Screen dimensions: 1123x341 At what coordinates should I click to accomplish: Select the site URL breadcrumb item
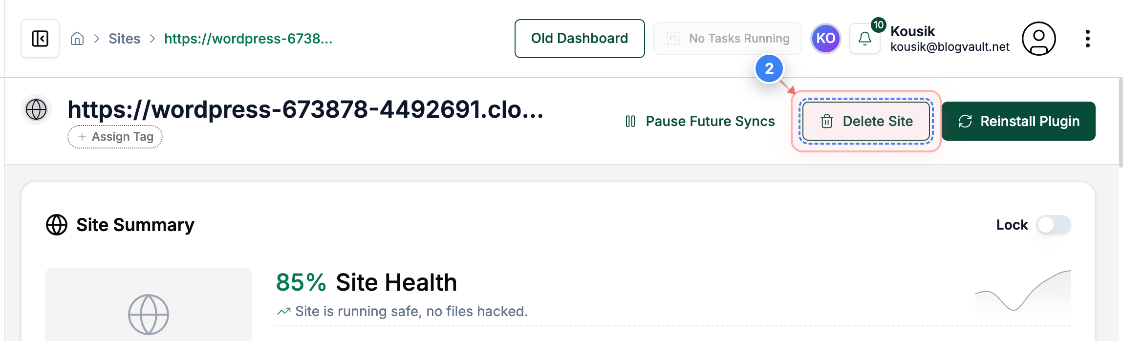[x=249, y=39]
